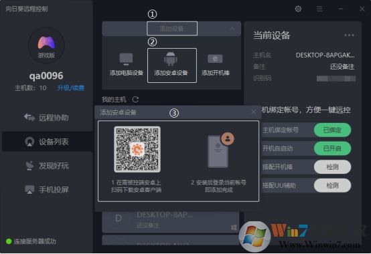Click the 添加设备 add device button
Screen dimensions: 371x254
tap(172, 29)
